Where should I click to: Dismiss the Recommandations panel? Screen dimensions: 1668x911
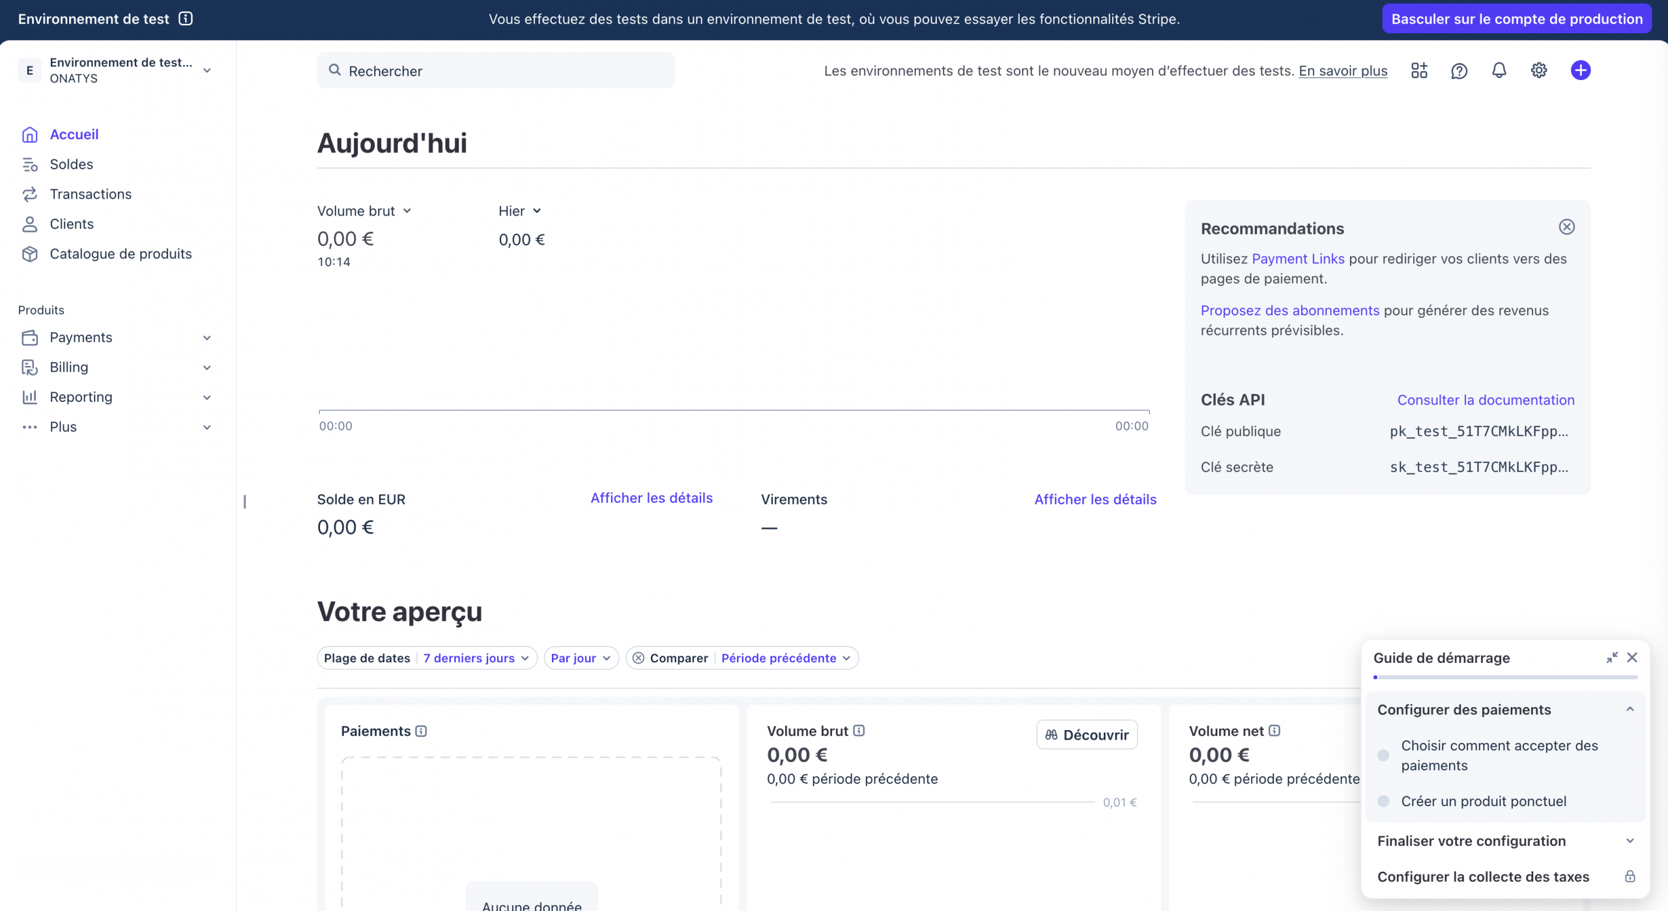click(1566, 227)
